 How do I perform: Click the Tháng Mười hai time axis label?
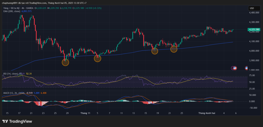click(206, 113)
